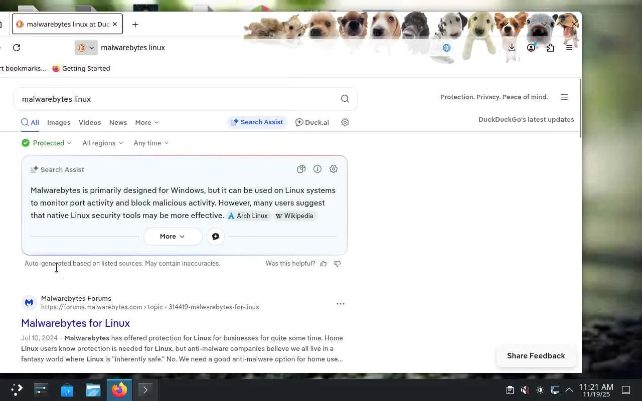Click the Share Feedback button

tap(536, 356)
